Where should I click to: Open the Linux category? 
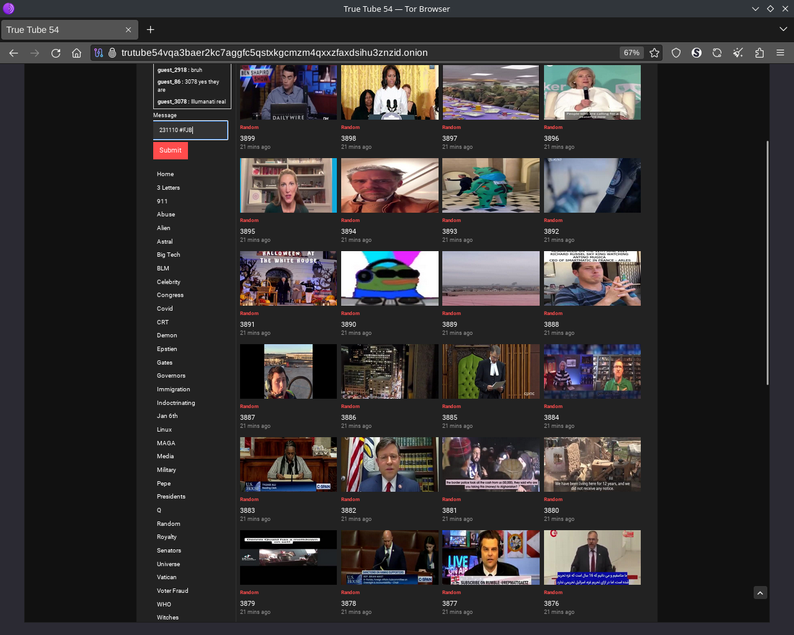point(164,430)
